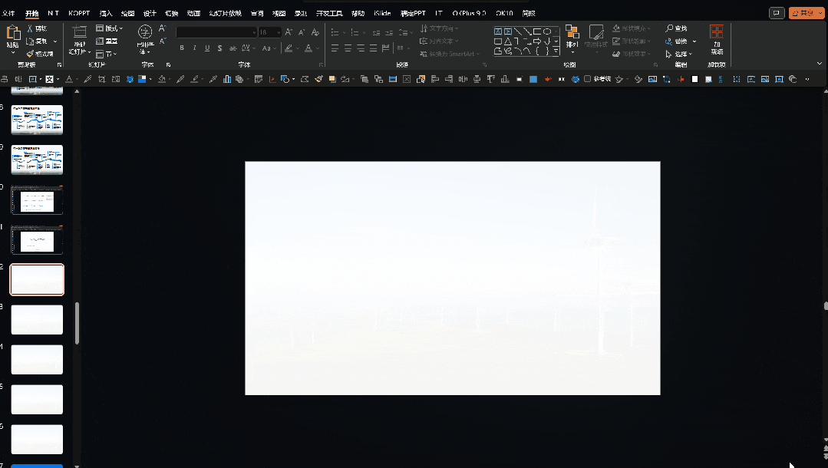Switch to the Insert (插入) tab
Viewport: 828px width, 468px height.
106,13
